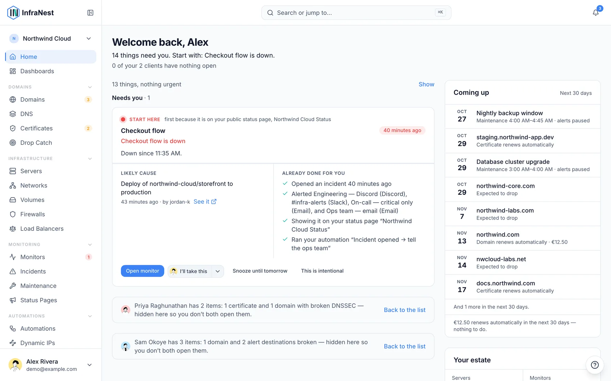Screen dimensions: 611x381
Task: Focus the Search or jump to field
Action: tap(356, 13)
